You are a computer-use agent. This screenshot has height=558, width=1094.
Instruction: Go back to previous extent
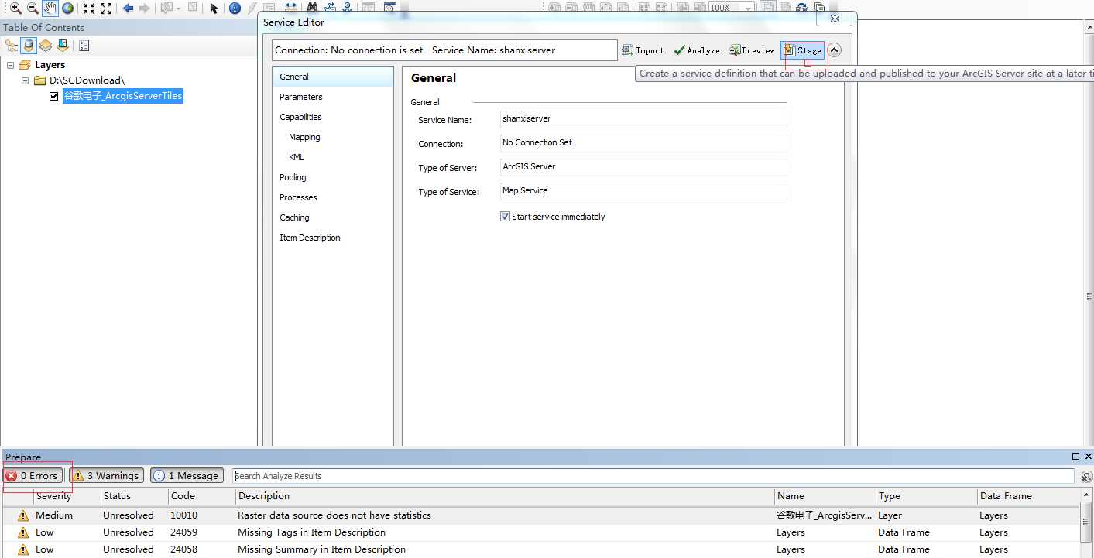128,9
